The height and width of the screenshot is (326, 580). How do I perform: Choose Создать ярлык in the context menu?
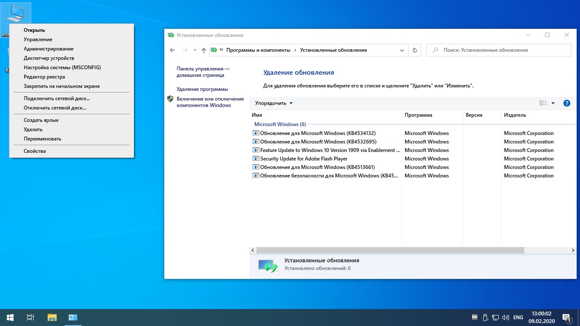(71, 120)
